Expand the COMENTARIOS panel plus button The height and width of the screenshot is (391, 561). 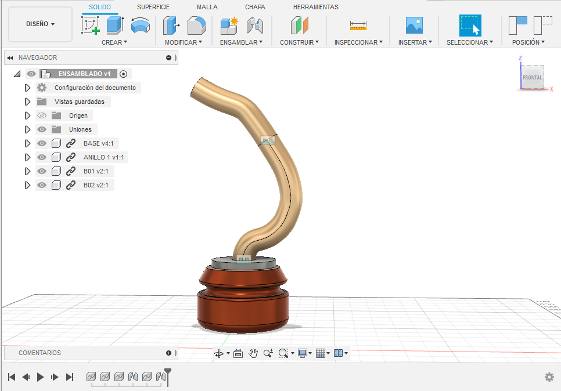[169, 353]
